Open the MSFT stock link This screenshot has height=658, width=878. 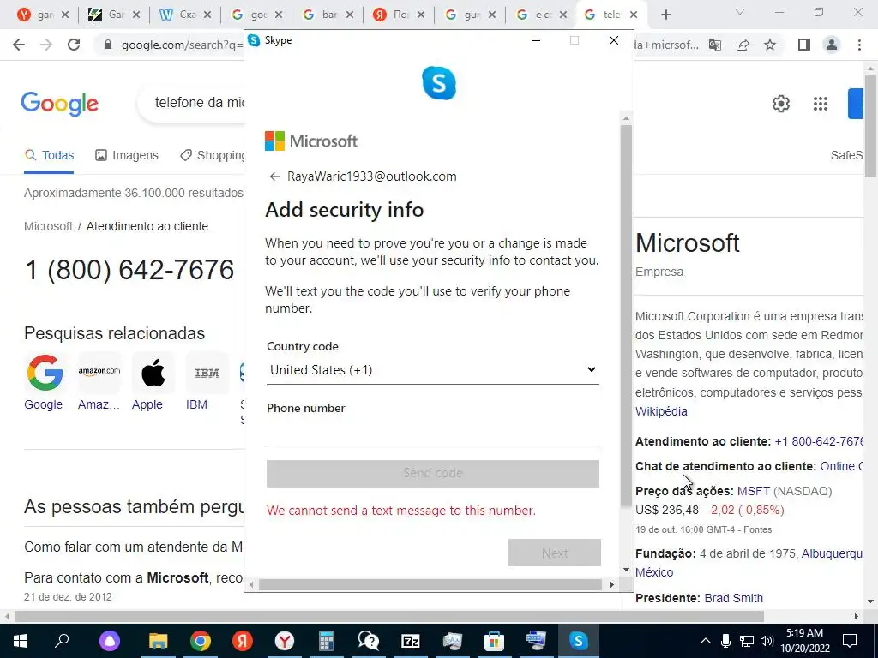(753, 491)
